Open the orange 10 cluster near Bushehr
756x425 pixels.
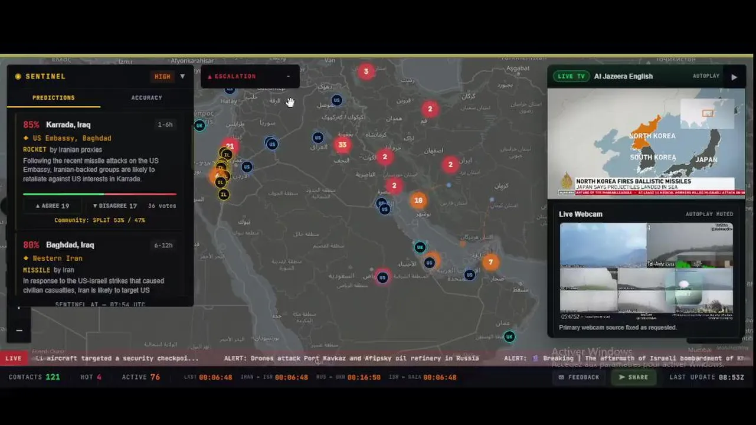pyautogui.click(x=418, y=200)
